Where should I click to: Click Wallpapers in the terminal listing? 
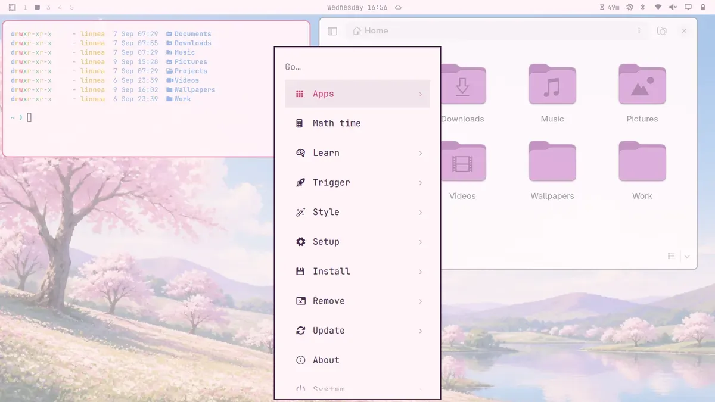click(x=195, y=90)
